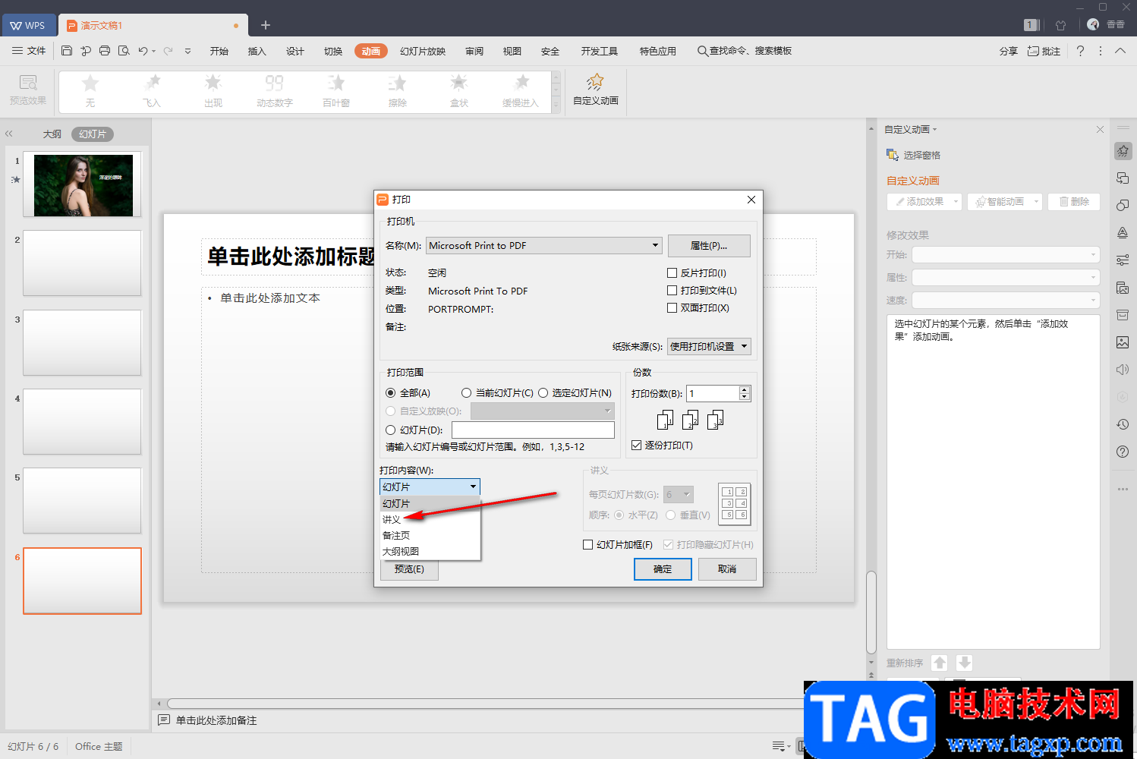1137x759 pixels.
Task: Select the None (无) animation star
Action: (90, 83)
